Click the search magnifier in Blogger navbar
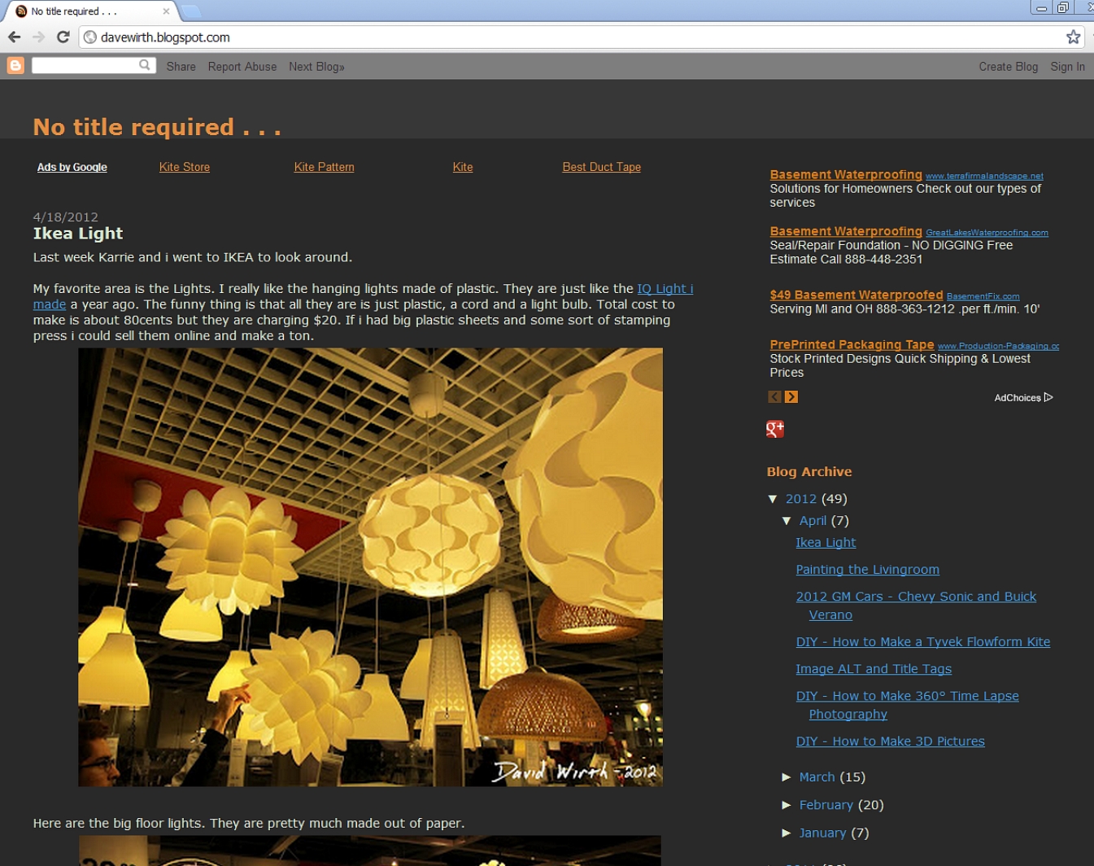This screenshot has width=1094, height=866. [x=145, y=64]
